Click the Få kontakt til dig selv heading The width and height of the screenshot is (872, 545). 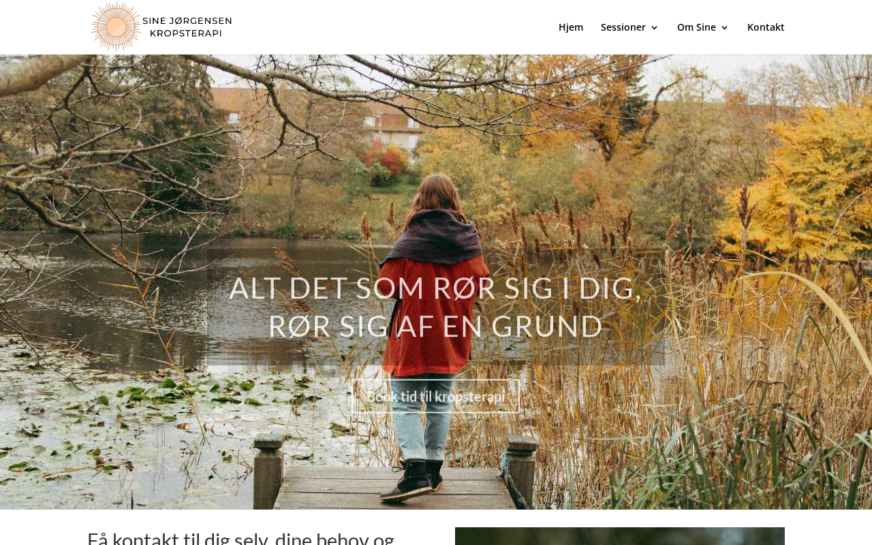pyautogui.click(x=241, y=538)
